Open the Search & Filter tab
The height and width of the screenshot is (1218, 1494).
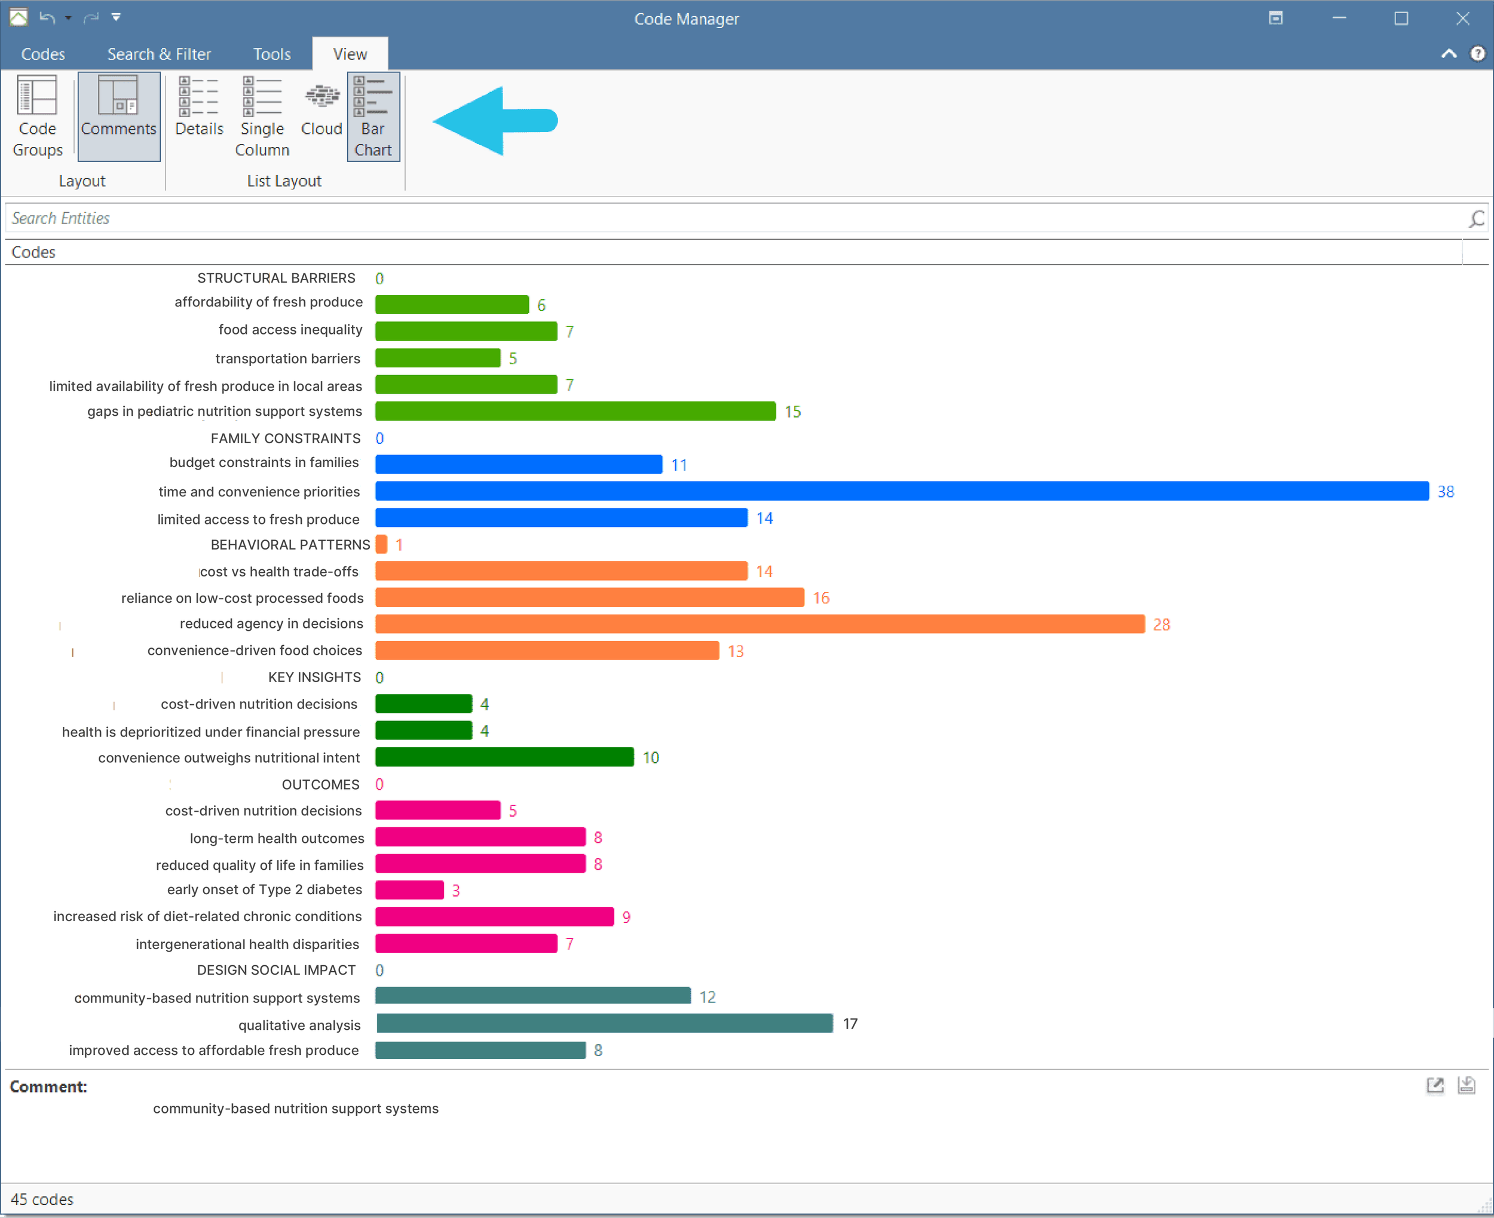158,54
